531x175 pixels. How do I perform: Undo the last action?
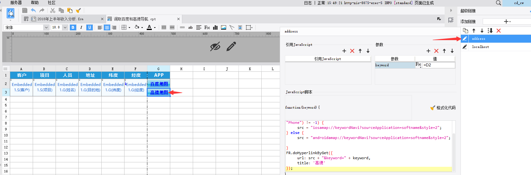point(33,10)
